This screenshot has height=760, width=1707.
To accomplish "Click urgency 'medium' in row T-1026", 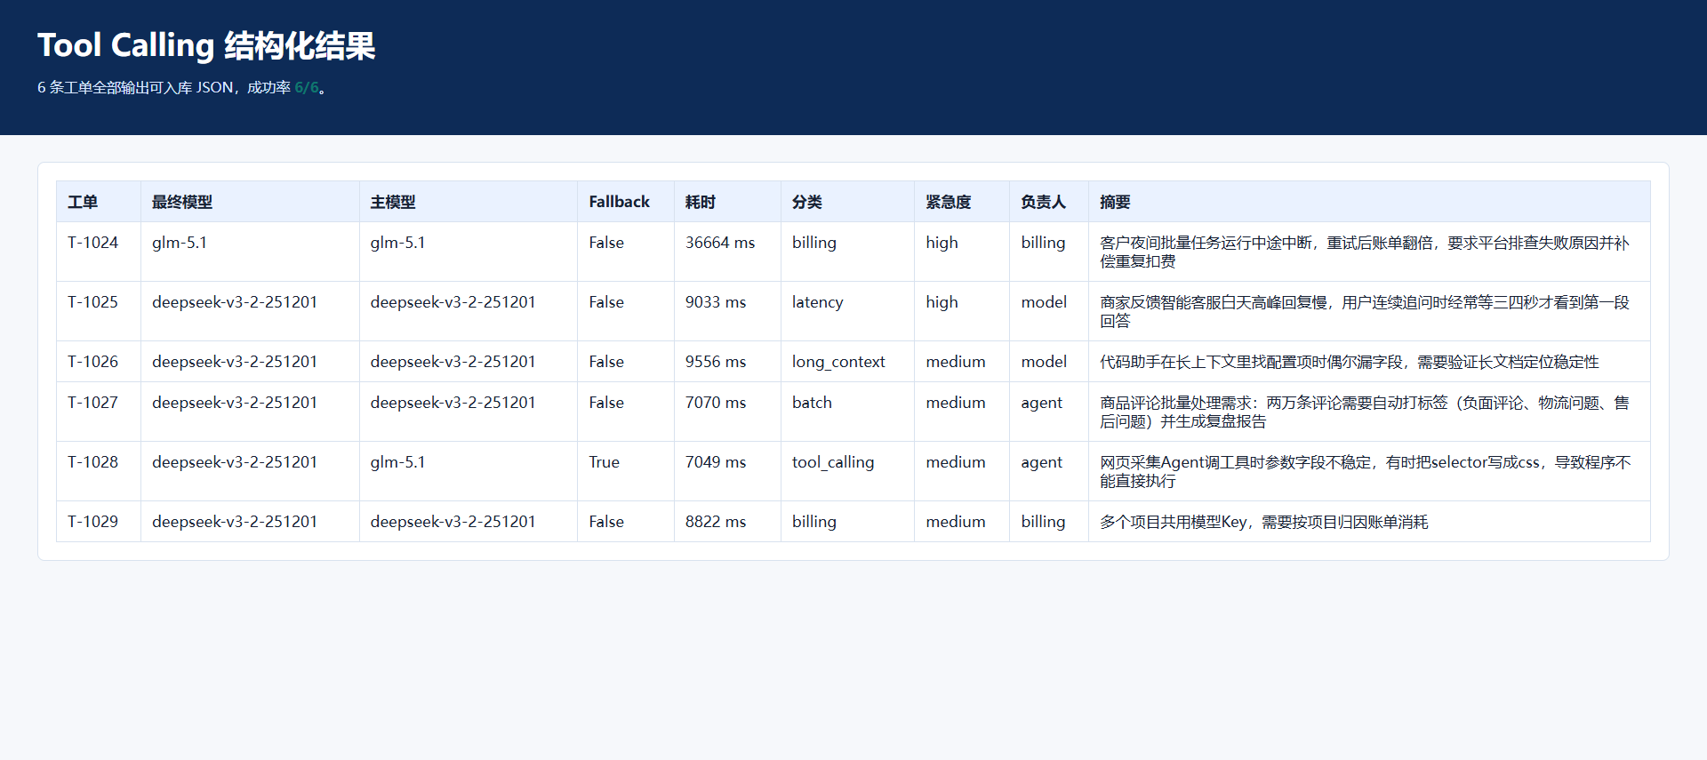I will click(x=956, y=362).
